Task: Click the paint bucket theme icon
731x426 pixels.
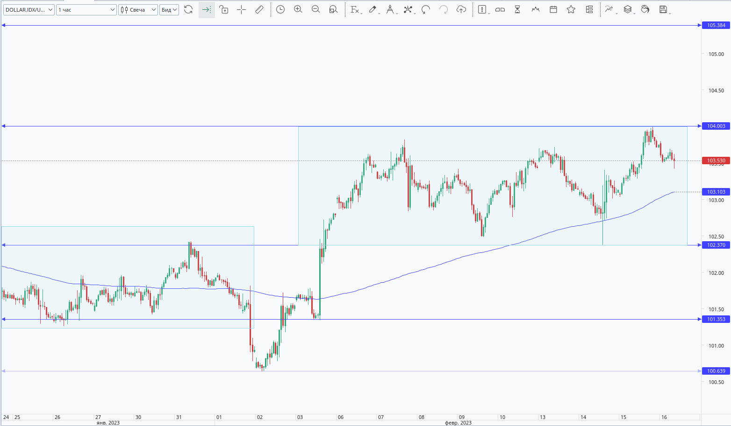Action: (645, 9)
